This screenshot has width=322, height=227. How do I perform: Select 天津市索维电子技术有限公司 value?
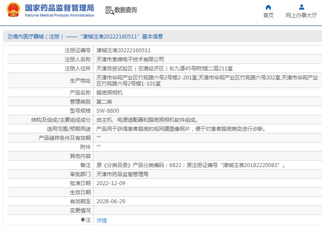[x=130, y=60]
